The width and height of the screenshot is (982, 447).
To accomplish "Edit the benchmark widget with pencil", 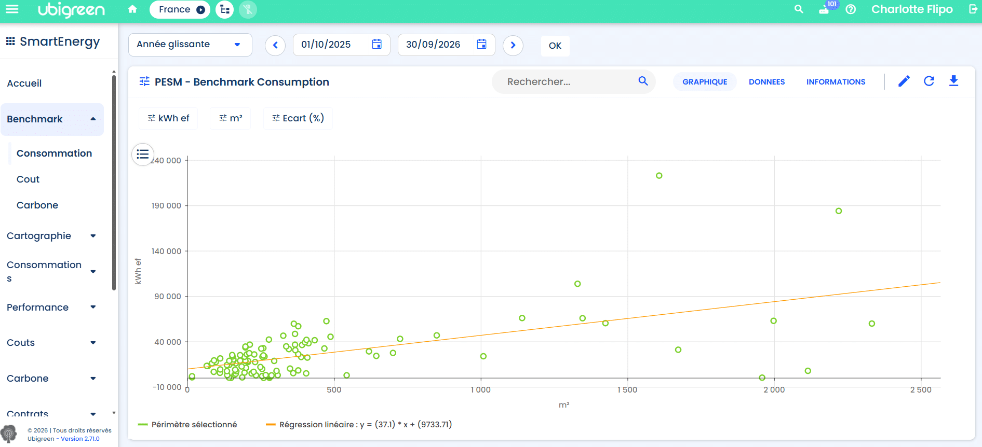I will 904,81.
